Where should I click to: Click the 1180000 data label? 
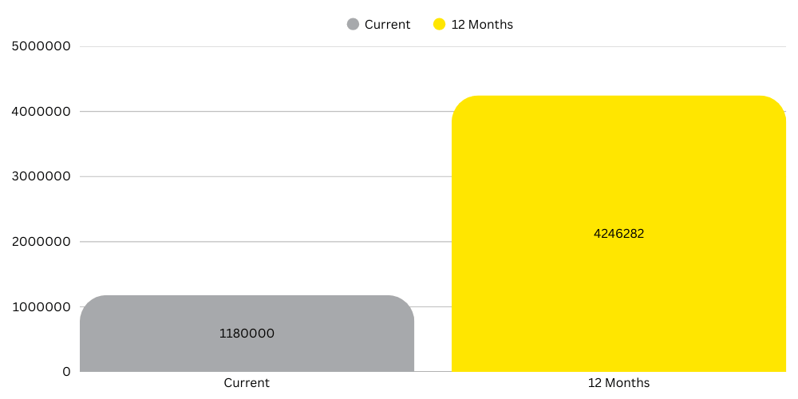[x=247, y=334]
